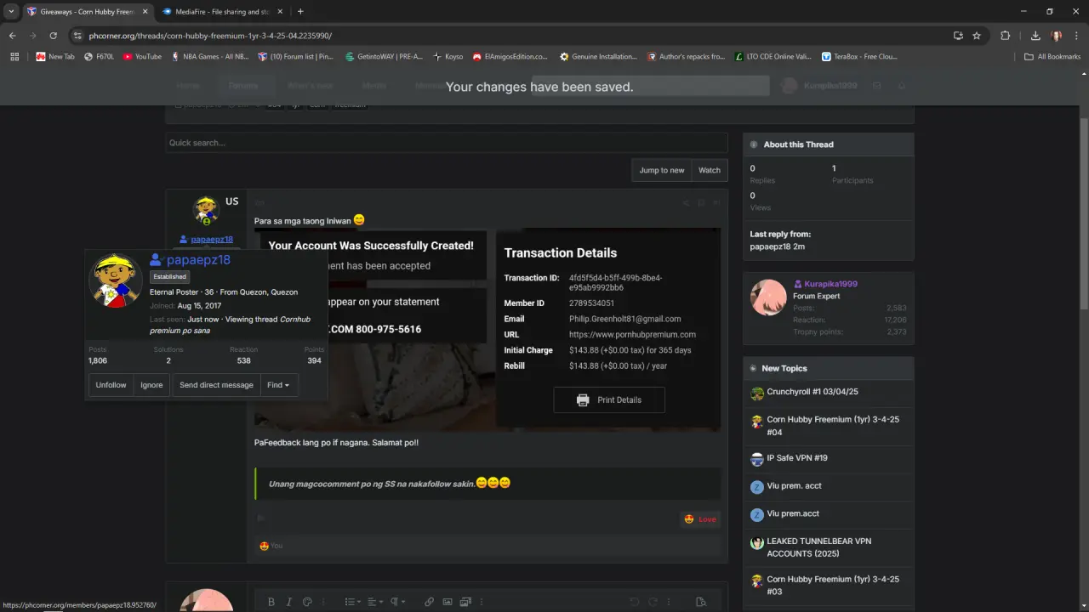1089x612 pixels.
Task: Open the LEAKED TUNNELBEAR VPN ACCOUNTS topic
Action: (x=819, y=547)
